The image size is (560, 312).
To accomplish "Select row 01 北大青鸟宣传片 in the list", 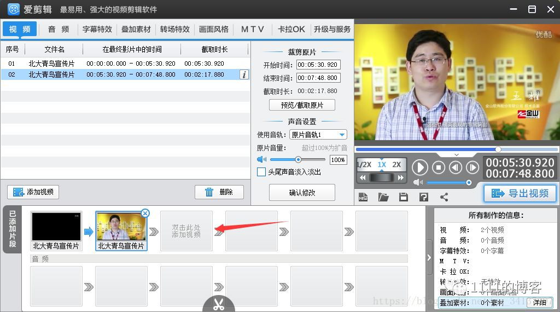I will (x=125, y=63).
